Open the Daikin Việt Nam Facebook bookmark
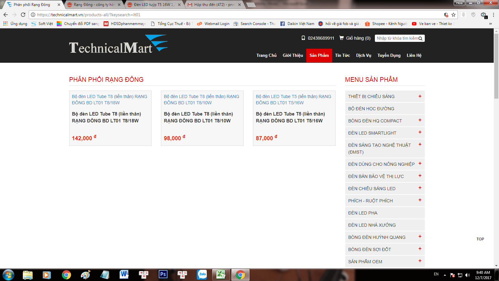499x281 pixels. point(297,23)
